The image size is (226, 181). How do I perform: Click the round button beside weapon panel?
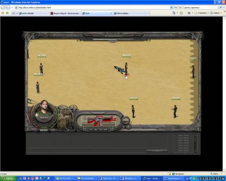(126, 120)
